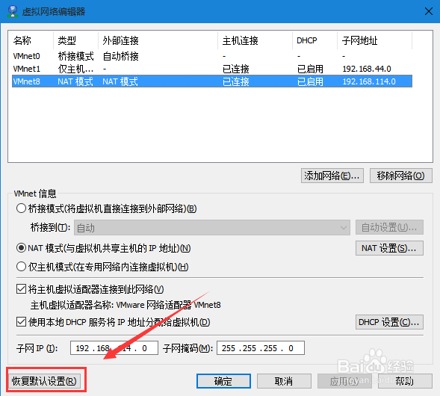
Task: Click subnet address 192.168.44.0 cell
Action: (x=367, y=69)
